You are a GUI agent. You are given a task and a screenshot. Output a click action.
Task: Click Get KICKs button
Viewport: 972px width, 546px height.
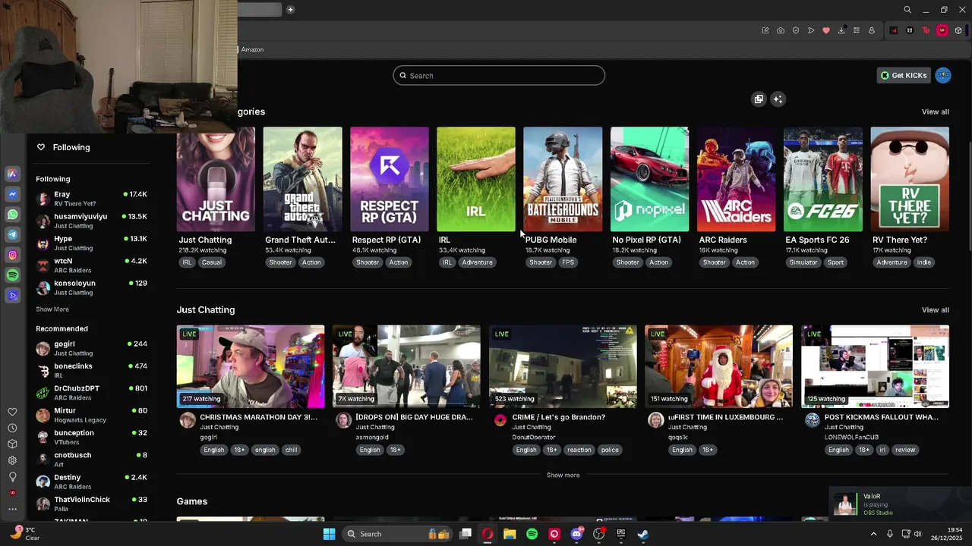[x=904, y=75]
